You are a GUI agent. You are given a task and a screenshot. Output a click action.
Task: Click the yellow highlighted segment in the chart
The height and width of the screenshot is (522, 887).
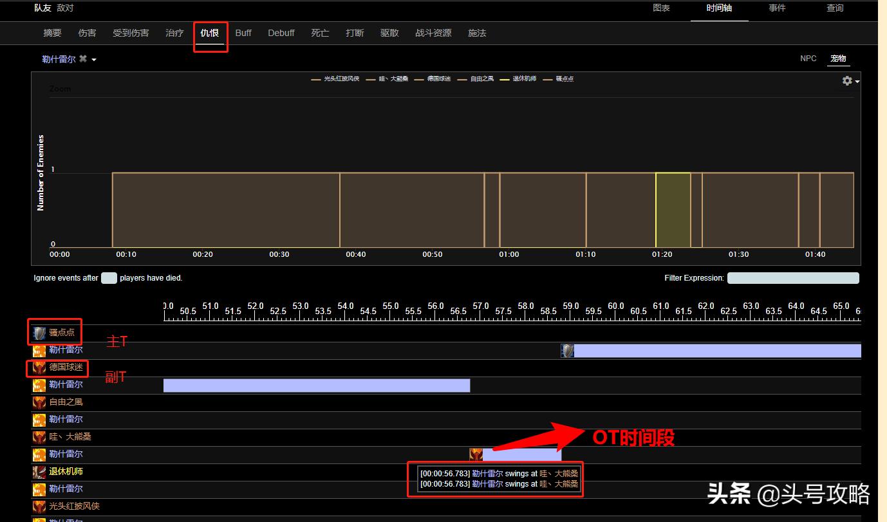(673, 210)
